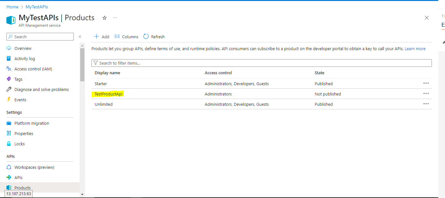This screenshot has height=198, width=445.
Task: Click the Activity log icon
Action: click(9, 59)
